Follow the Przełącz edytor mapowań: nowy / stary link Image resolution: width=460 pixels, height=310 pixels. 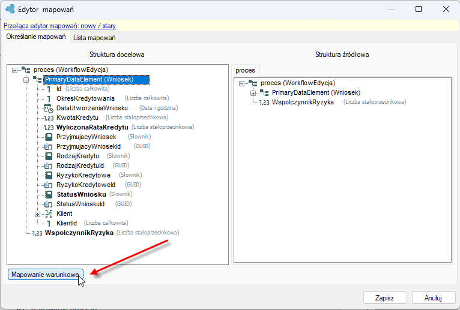(x=60, y=26)
